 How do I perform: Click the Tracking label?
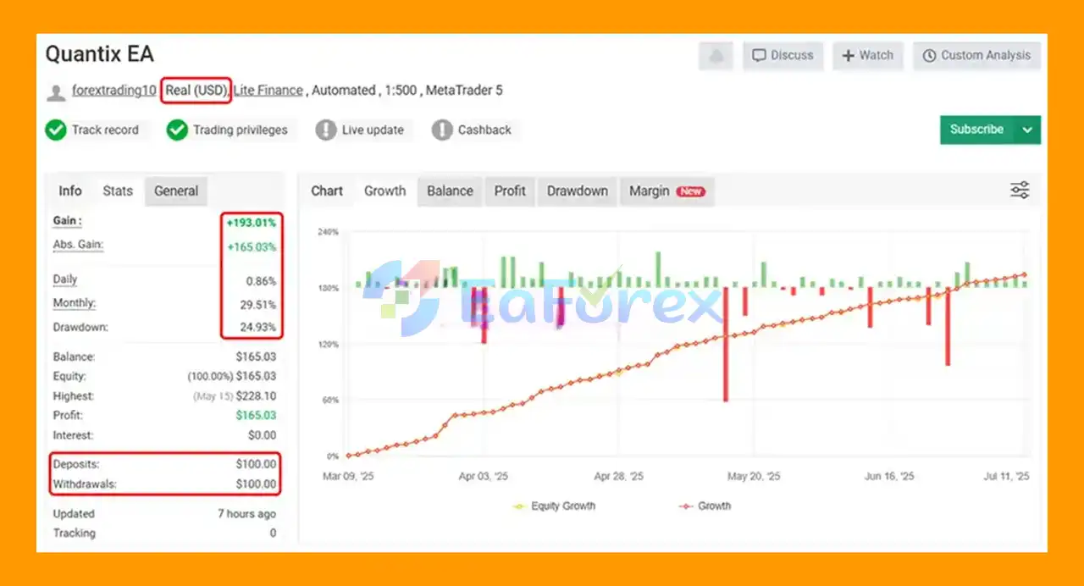75,533
